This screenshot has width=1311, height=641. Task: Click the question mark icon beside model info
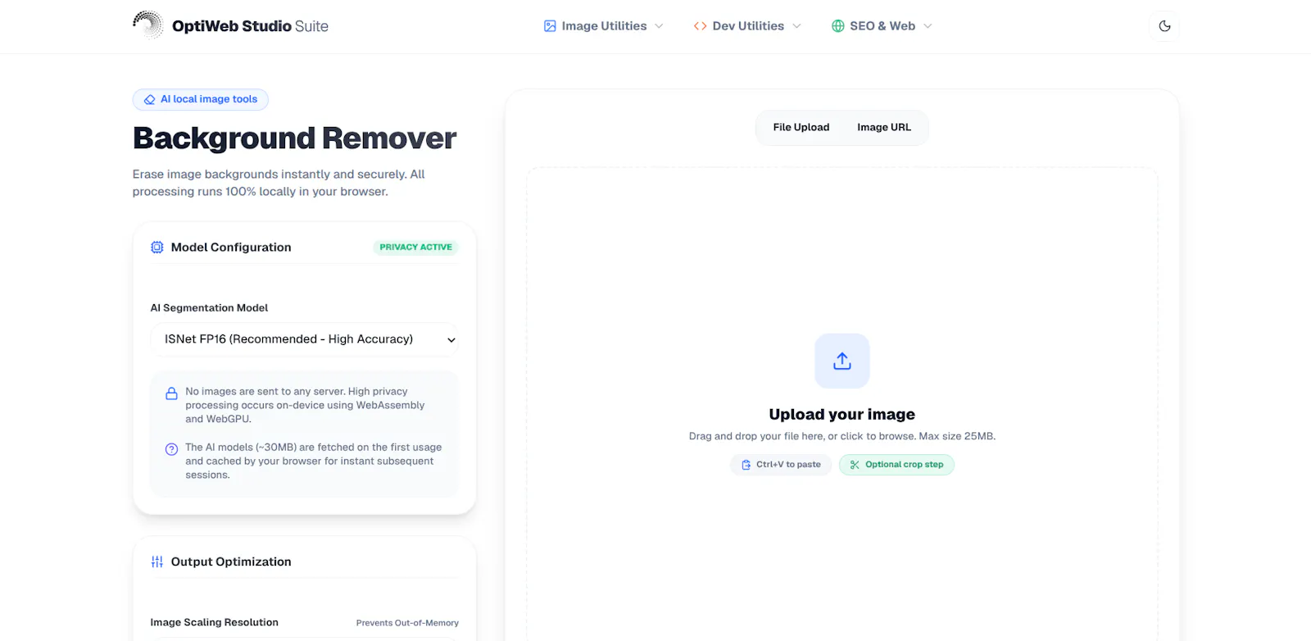[171, 449]
